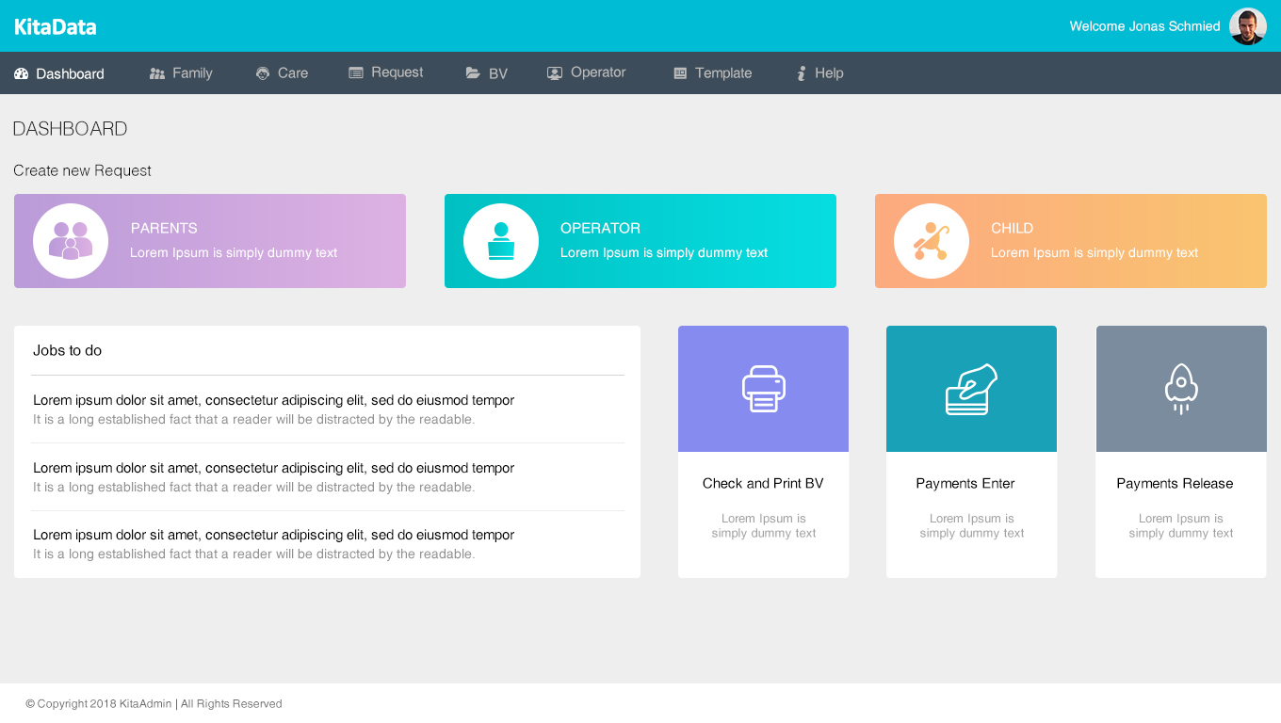Go to the Request menu
This screenshot has height=723, width=1281.
point(386,72)
